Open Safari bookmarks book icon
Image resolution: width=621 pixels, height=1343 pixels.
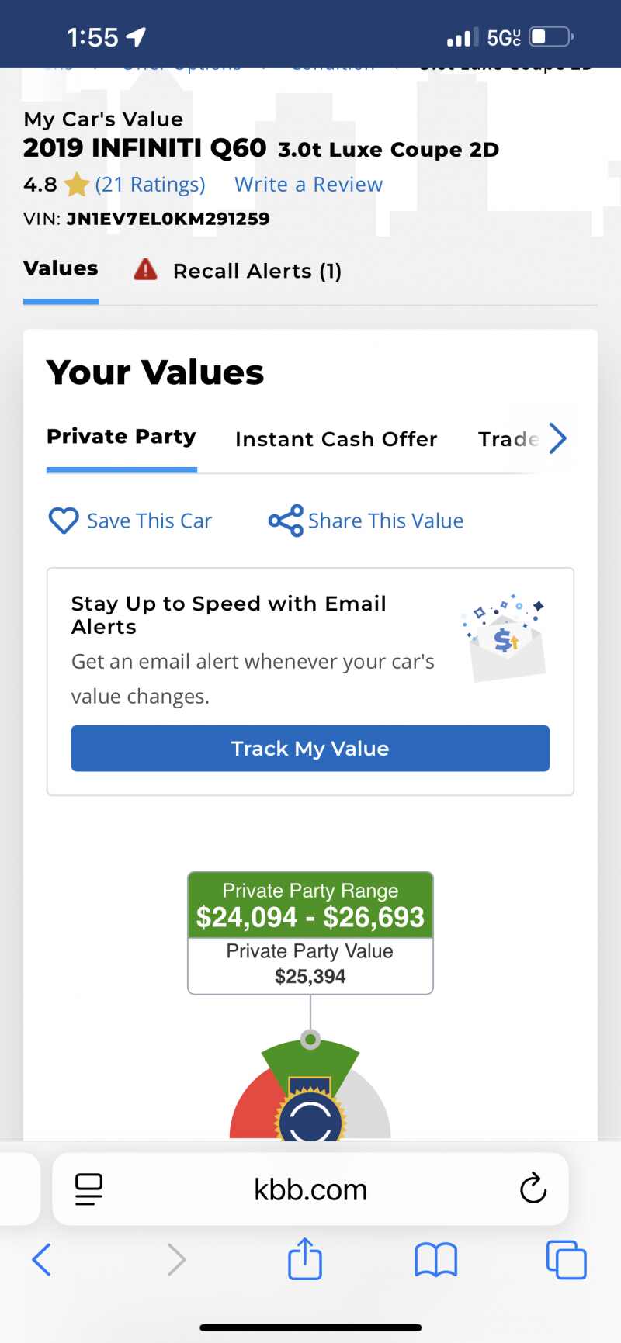pos(435,1259)
